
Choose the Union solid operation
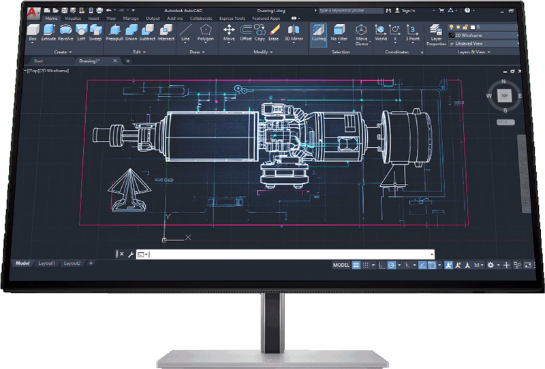(x=134, y=31)
